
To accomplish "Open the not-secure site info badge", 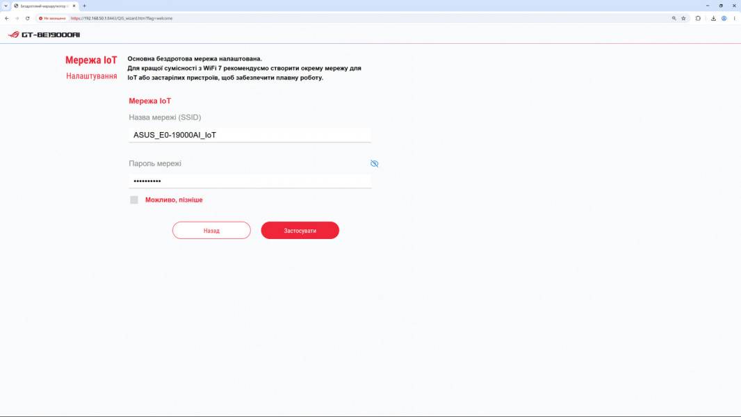I will tap(52, 19).
